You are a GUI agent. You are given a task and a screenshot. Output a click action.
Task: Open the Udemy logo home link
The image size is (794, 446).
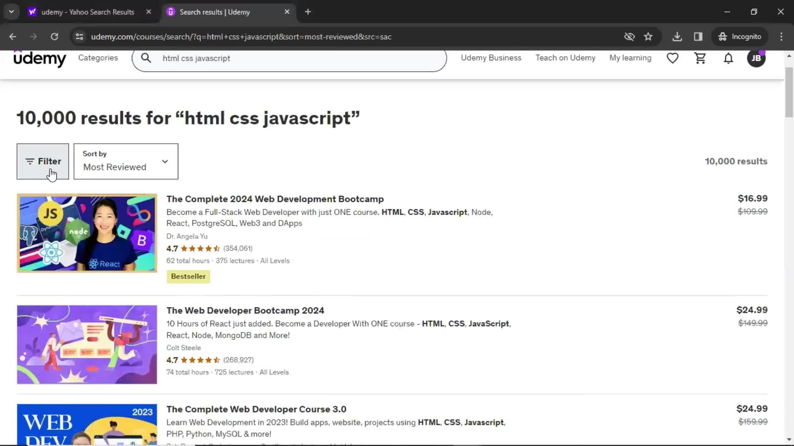40,59
